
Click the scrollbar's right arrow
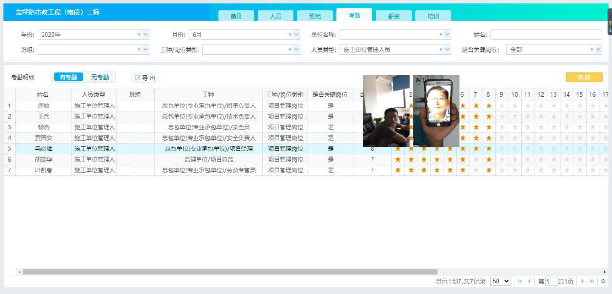pos(605,272)
